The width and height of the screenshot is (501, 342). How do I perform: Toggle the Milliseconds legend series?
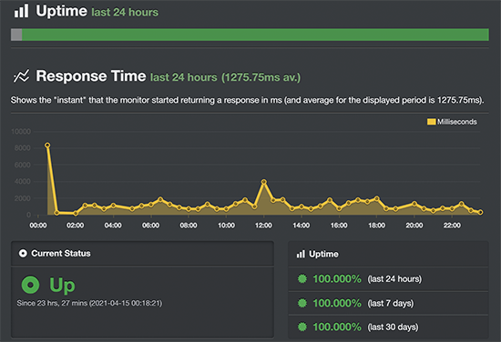452,122
